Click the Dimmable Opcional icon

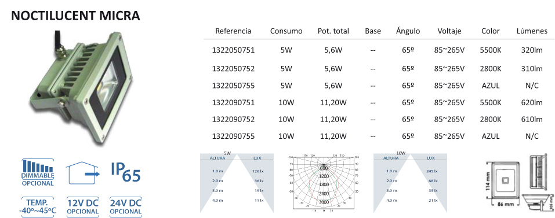[x=38, y=172]
